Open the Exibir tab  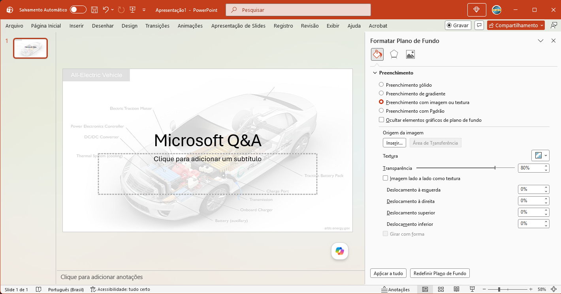tap(333, 26)
